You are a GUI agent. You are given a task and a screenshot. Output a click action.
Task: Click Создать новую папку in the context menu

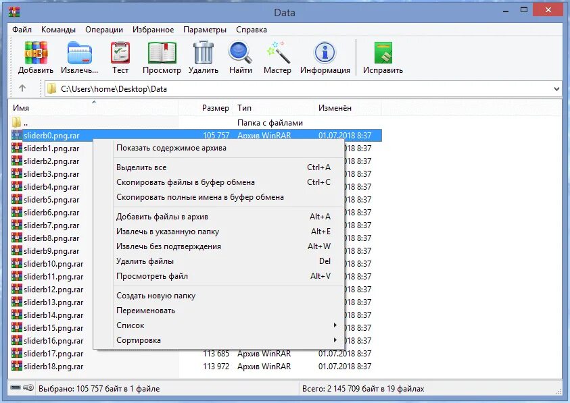click(x=156, y=295)
